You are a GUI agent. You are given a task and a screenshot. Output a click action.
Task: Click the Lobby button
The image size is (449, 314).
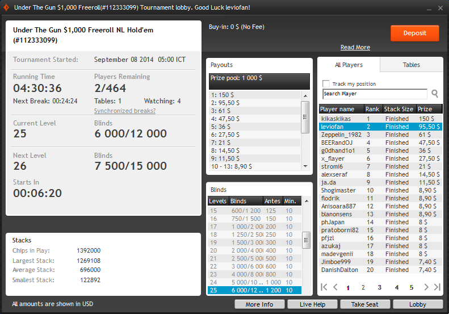click(418, 304)
